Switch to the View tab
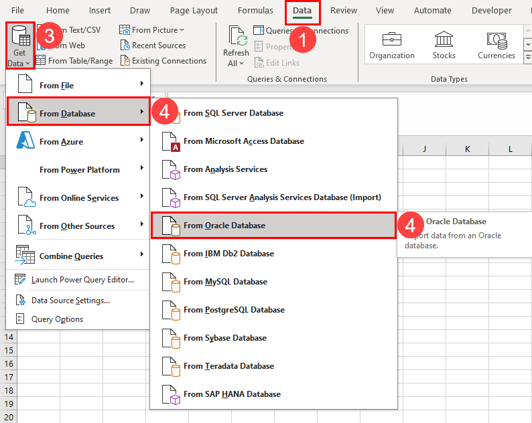Viewport: 532px width, 423px height. pyautogui.click(x=385, y=11)
